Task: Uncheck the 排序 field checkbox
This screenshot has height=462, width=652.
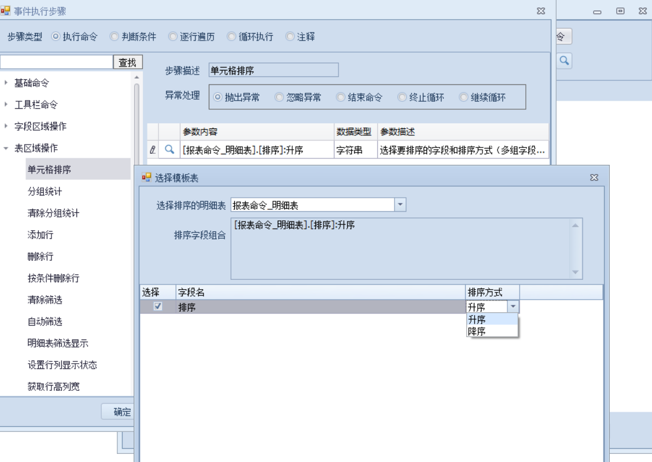Action: pos(157,306)
